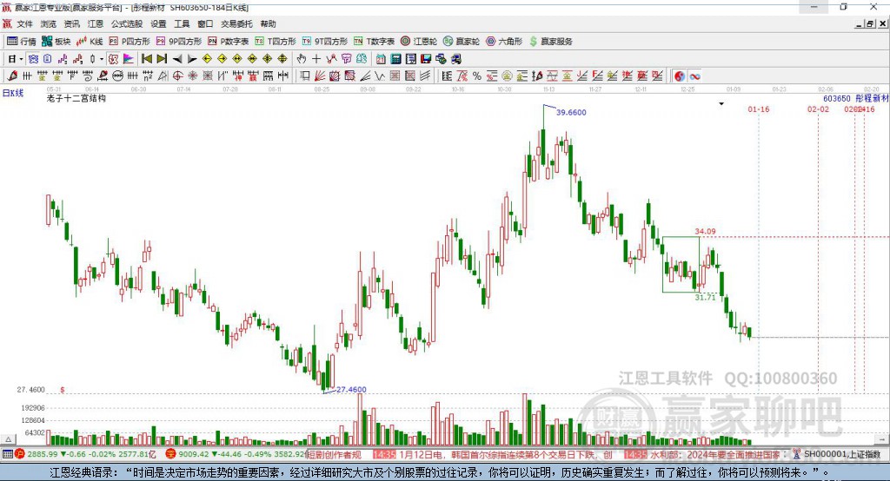Jump to the first bar icon
Image resolution: width=890 pixels, height=481 pixels.
146,59
